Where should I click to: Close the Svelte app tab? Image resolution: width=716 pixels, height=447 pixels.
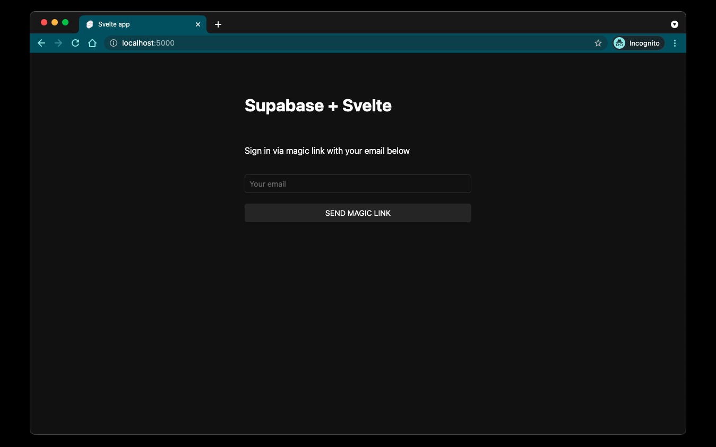pos(198,24)
